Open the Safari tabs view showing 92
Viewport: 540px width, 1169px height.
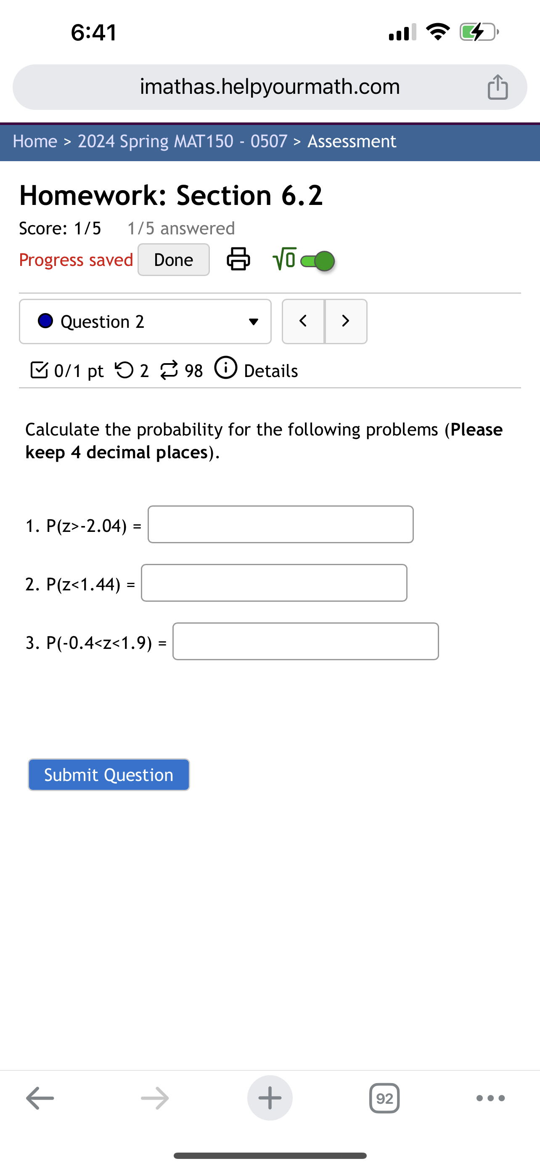coord(384,1098)
